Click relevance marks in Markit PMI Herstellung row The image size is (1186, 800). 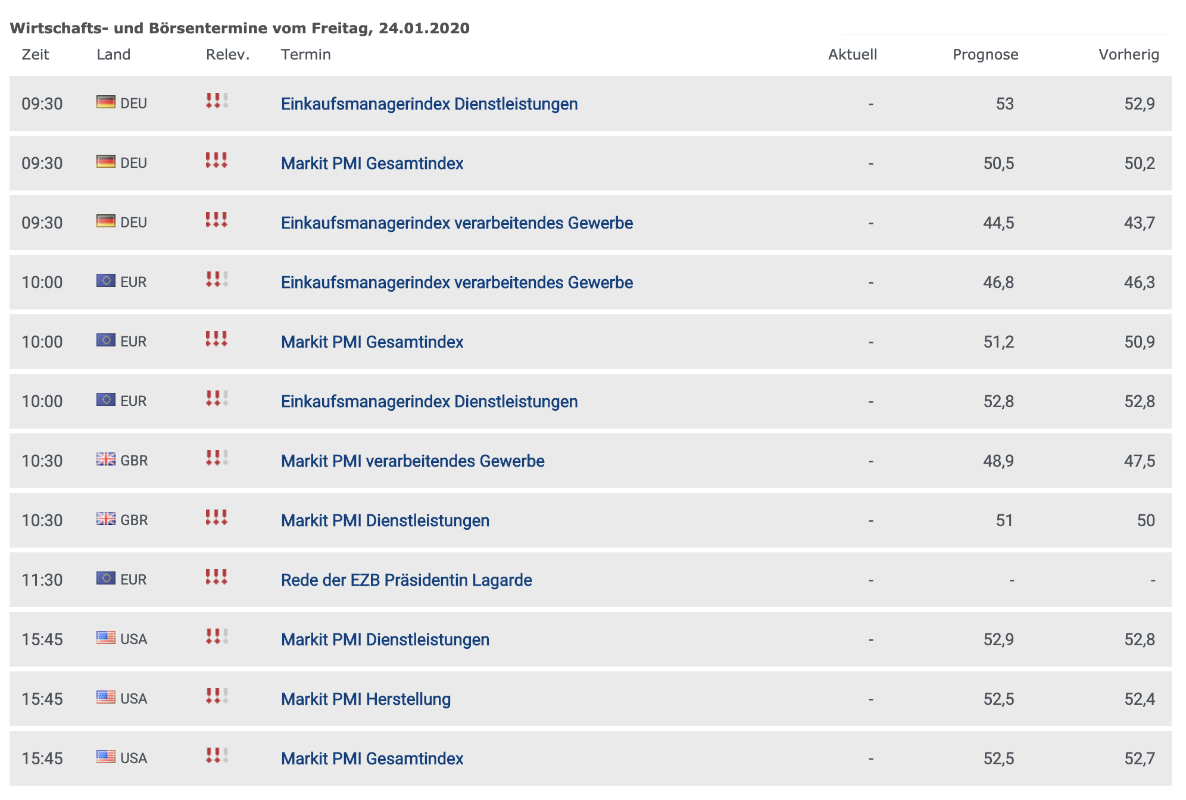[x=217, y=696]
